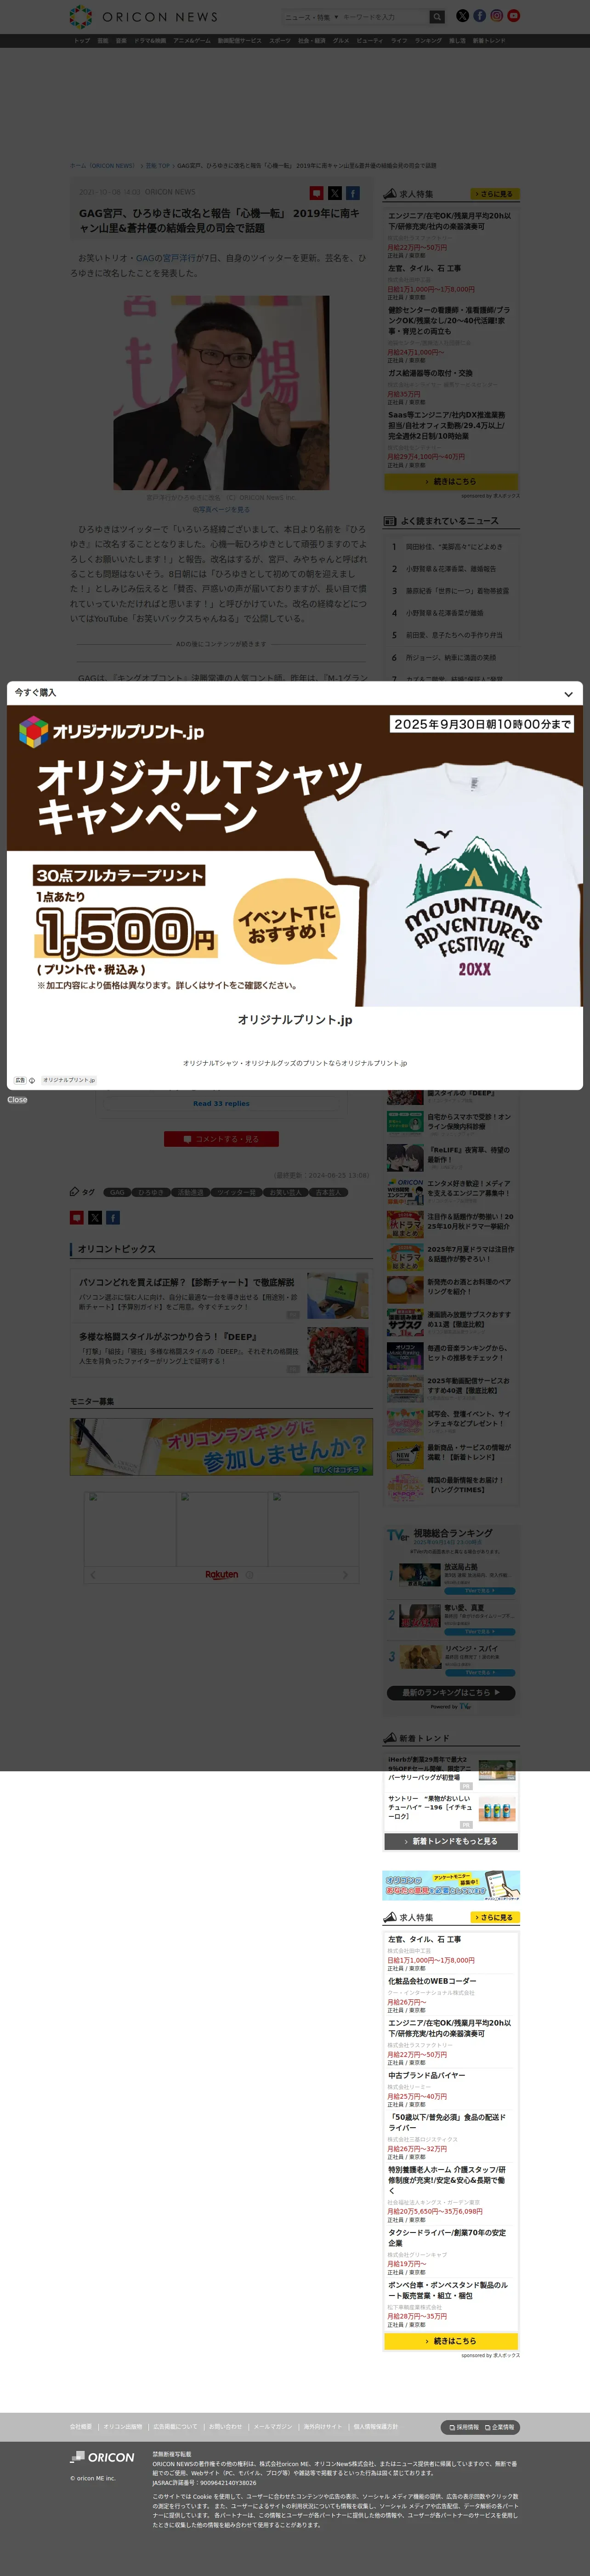Open the 採用情報 footer button
Image resolution: width=590 pixels, height=2576 pixels.
point(464,2427)
